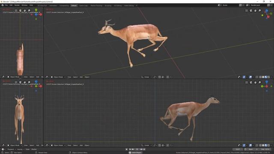Select the Default workspace tab
Screen dimensions: 274x154
point(74,6)
